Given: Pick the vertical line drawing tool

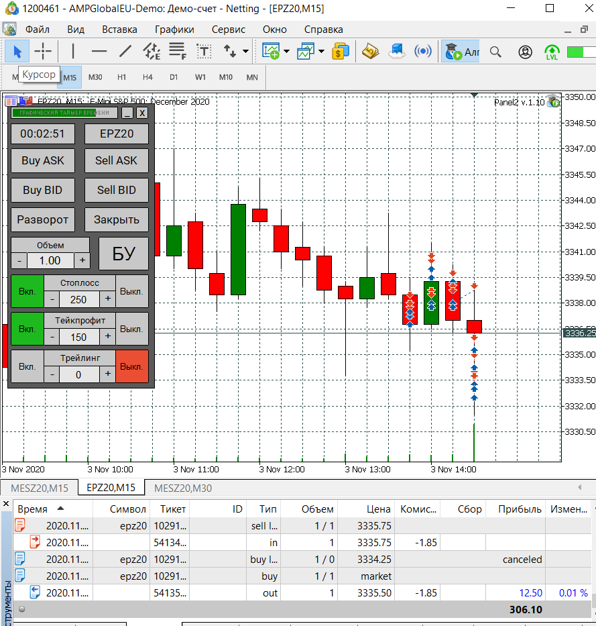Looking at the screenshot, I should tap(73, 52).
